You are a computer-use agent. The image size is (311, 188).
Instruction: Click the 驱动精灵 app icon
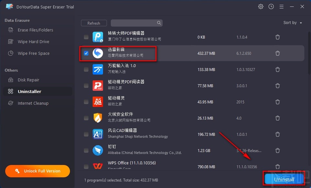(x=98, y=102)
